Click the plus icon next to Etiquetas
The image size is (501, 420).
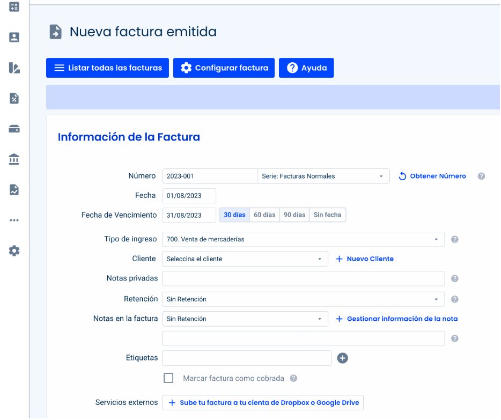coord(342,358)
